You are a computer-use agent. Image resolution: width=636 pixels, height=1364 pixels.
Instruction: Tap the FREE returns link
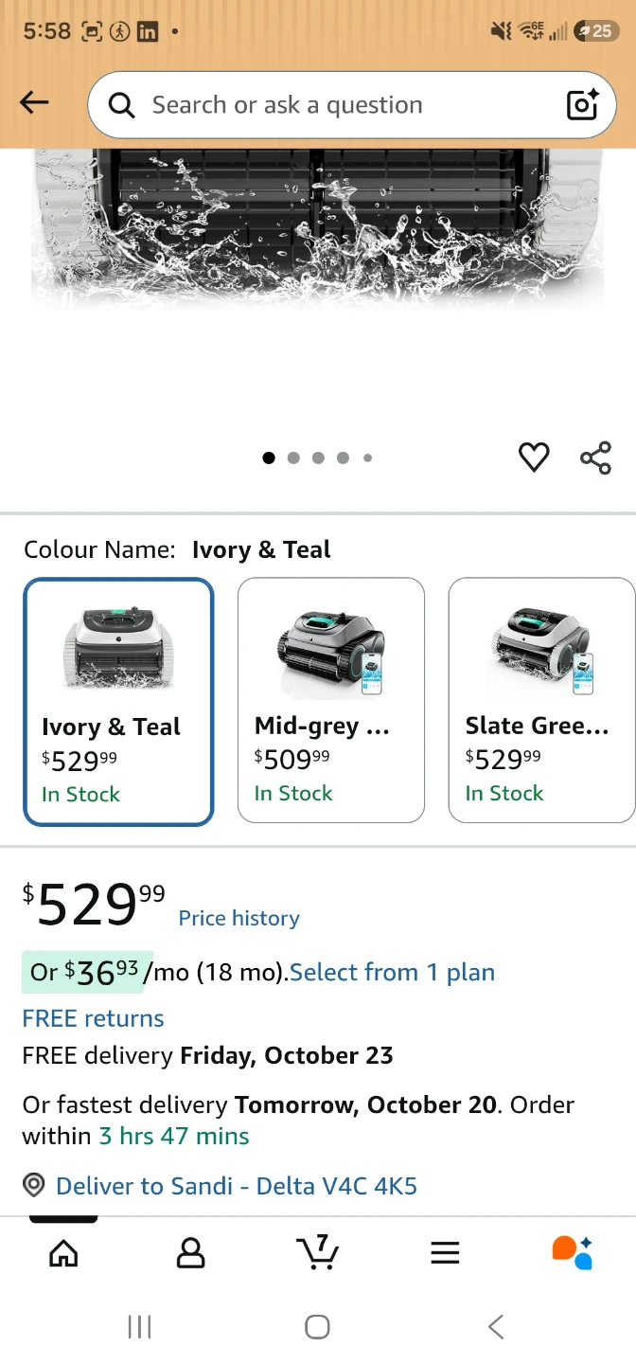[93, 1018]
